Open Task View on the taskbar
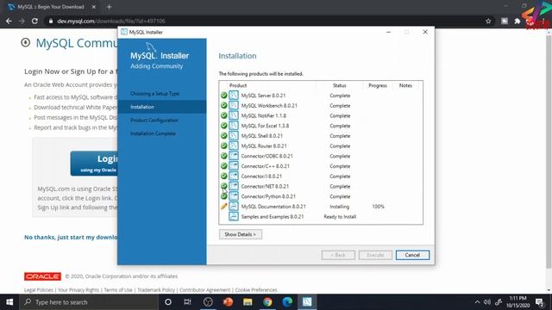This screenshot has height=310, width=552. coord(187,302)
